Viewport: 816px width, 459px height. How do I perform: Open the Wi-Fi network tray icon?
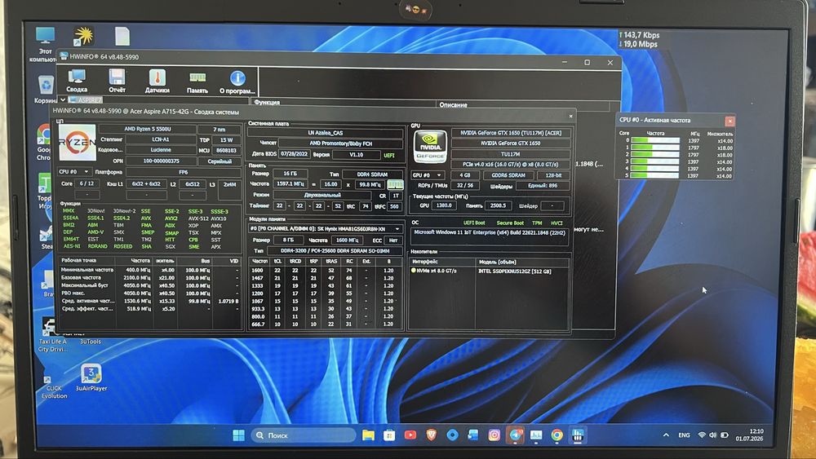pos(702,435)
